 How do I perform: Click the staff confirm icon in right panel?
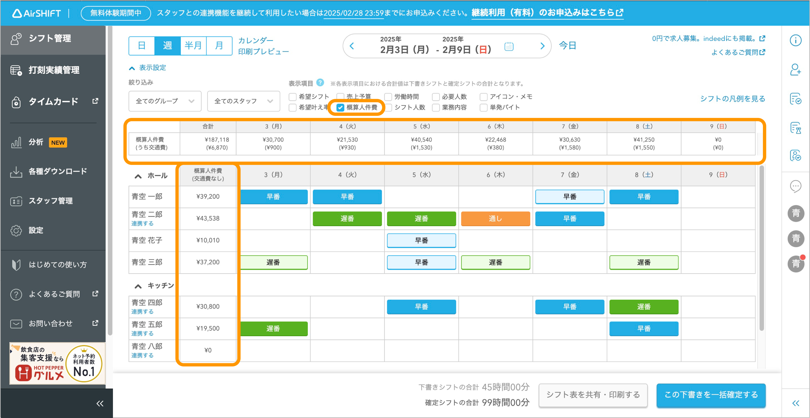click(795, 155)
